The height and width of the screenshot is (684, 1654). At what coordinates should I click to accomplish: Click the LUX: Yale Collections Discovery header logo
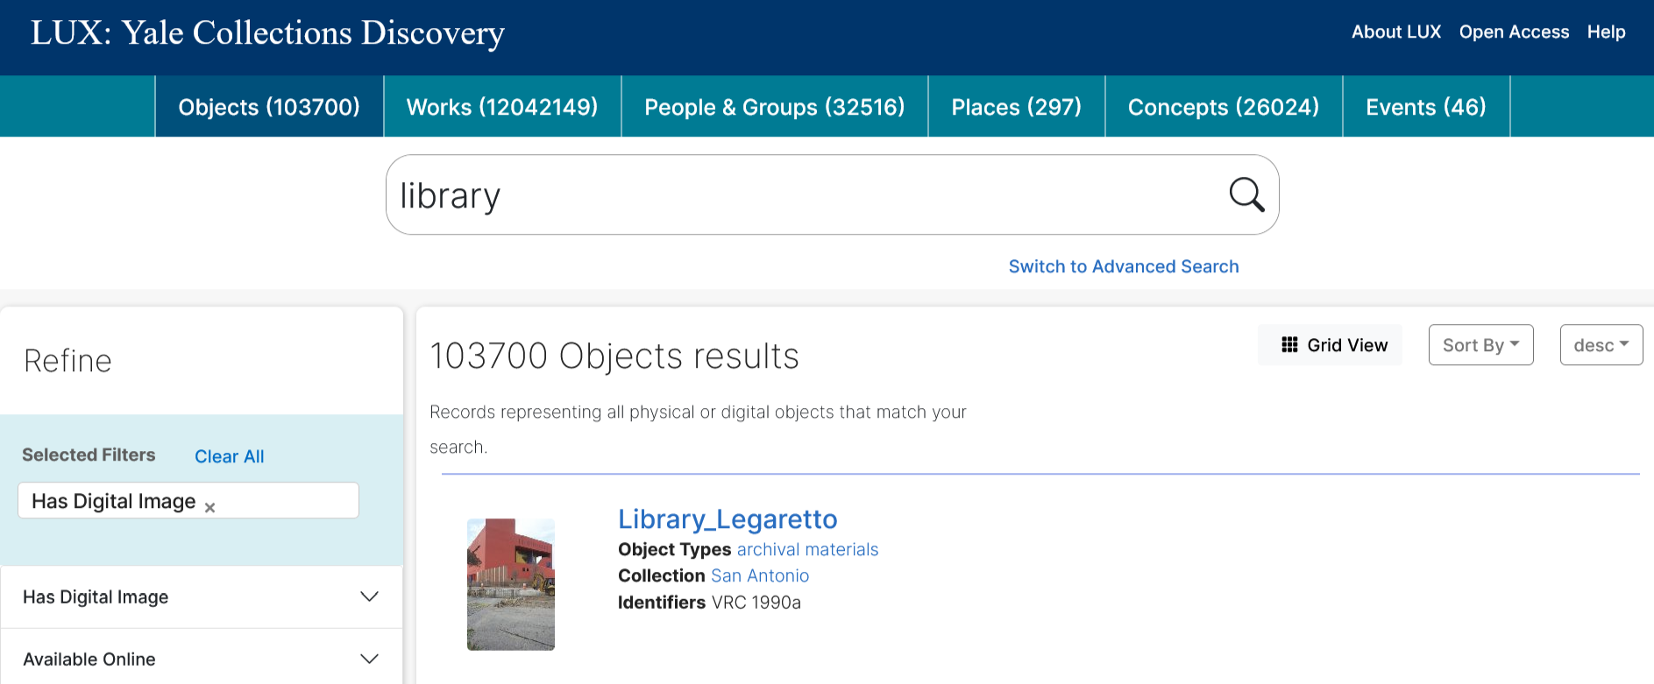click(267, 33)
